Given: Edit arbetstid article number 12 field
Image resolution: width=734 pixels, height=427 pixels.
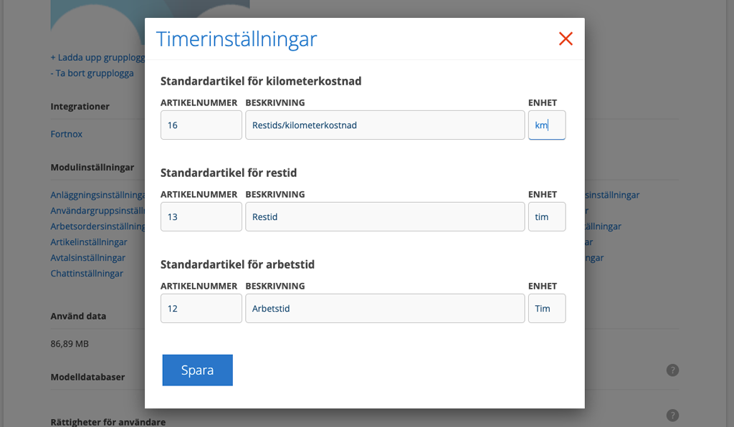Looking at the screenshot, I should pos(201,308).
